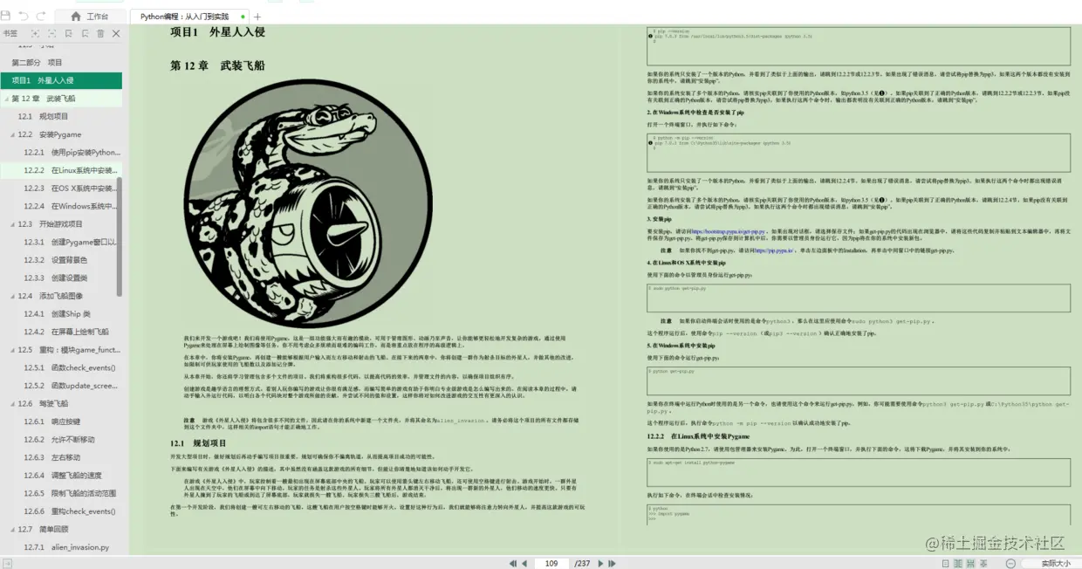Click the home icon on 工作台 tab
The width and height of the screenshot is (1082, 569).
tap(76, 17)
